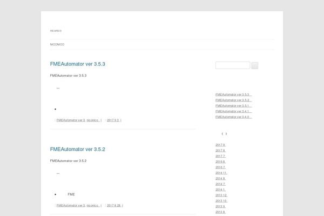Click body text FMEAutomator ver 3.5.2 under second heading
Viewport: 324px width, 216px height.
[x=68, y=161]
